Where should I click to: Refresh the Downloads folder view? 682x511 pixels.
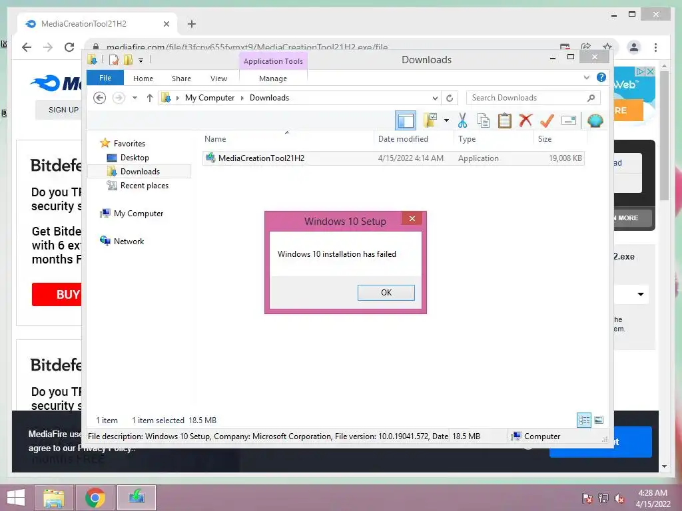click(450, 98)
